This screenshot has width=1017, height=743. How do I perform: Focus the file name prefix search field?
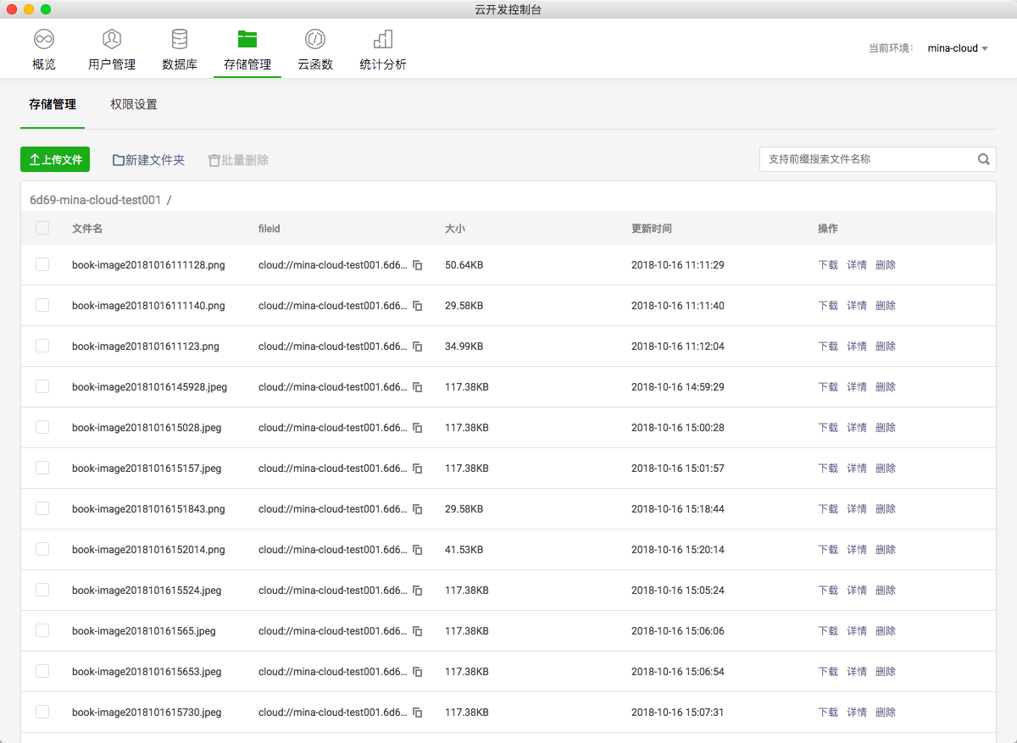tap(866, 158)
